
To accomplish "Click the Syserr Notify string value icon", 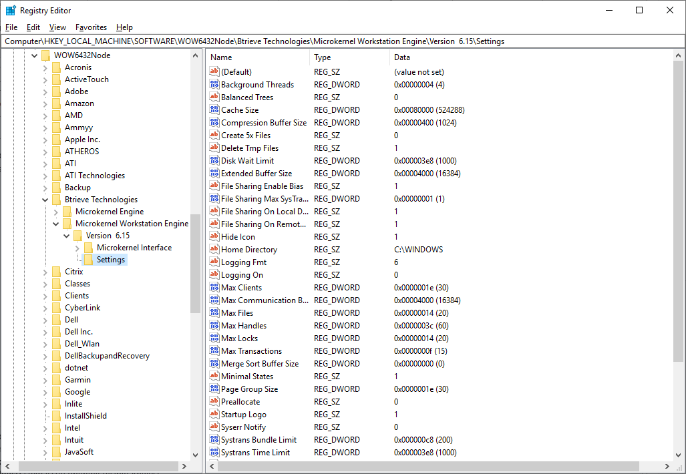I will point(214,427).
